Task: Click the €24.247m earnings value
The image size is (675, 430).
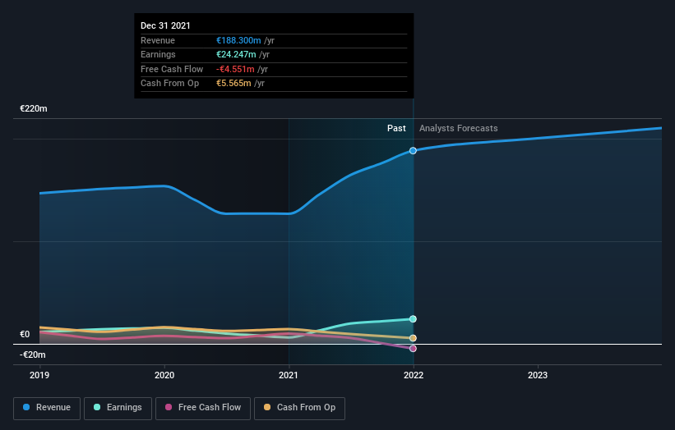Action: pyautogui.click(x=236, y=54)
